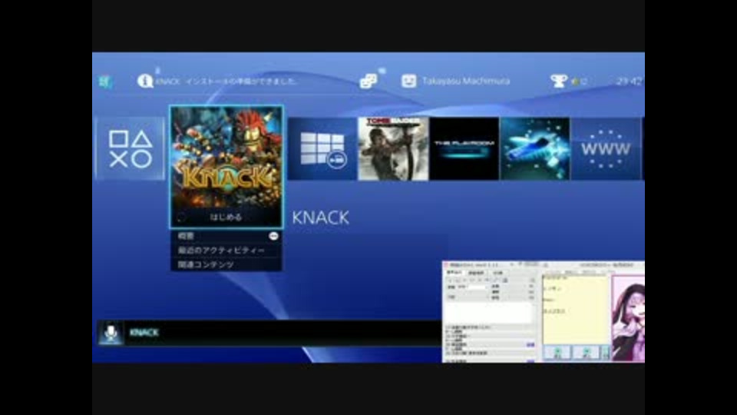Open 最近のアクティビティー menu entry

(x=226, y=251)
